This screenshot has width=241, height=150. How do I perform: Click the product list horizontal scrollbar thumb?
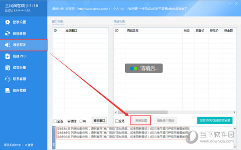coord(143,112)
